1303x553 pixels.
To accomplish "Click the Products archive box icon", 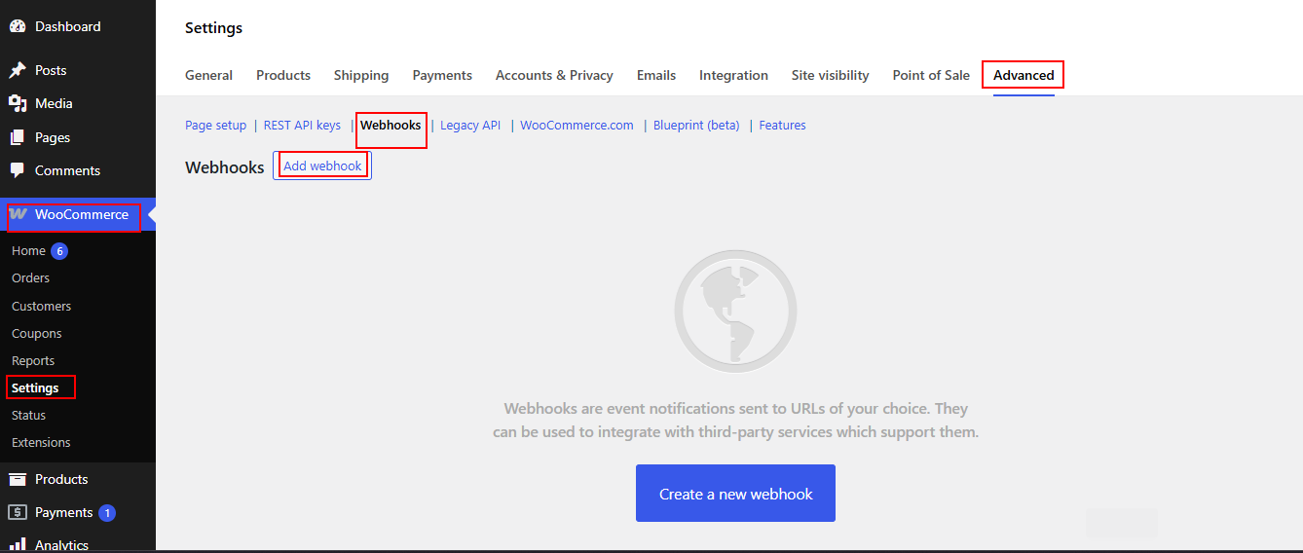I will [x=17, y=479].
